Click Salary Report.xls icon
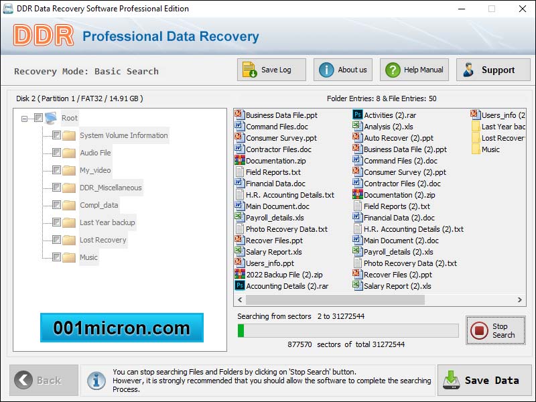 pos(240,251)
